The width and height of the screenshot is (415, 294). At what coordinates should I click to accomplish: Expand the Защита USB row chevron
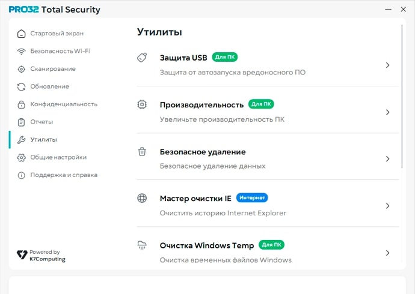click(x=388, y=65)
